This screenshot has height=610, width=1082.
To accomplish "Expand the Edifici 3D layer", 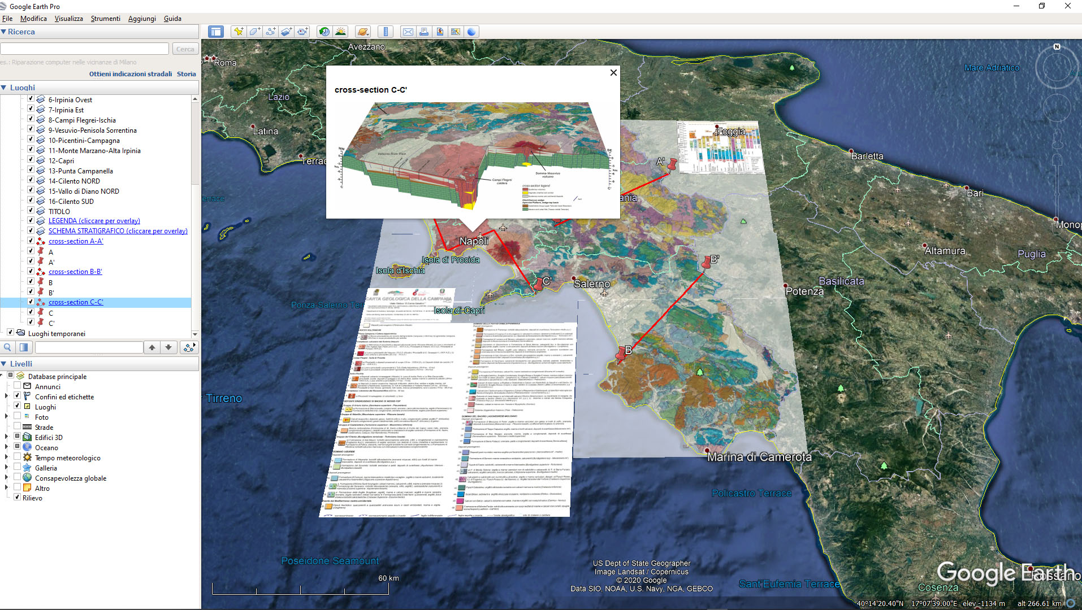I will pos(7,437).
